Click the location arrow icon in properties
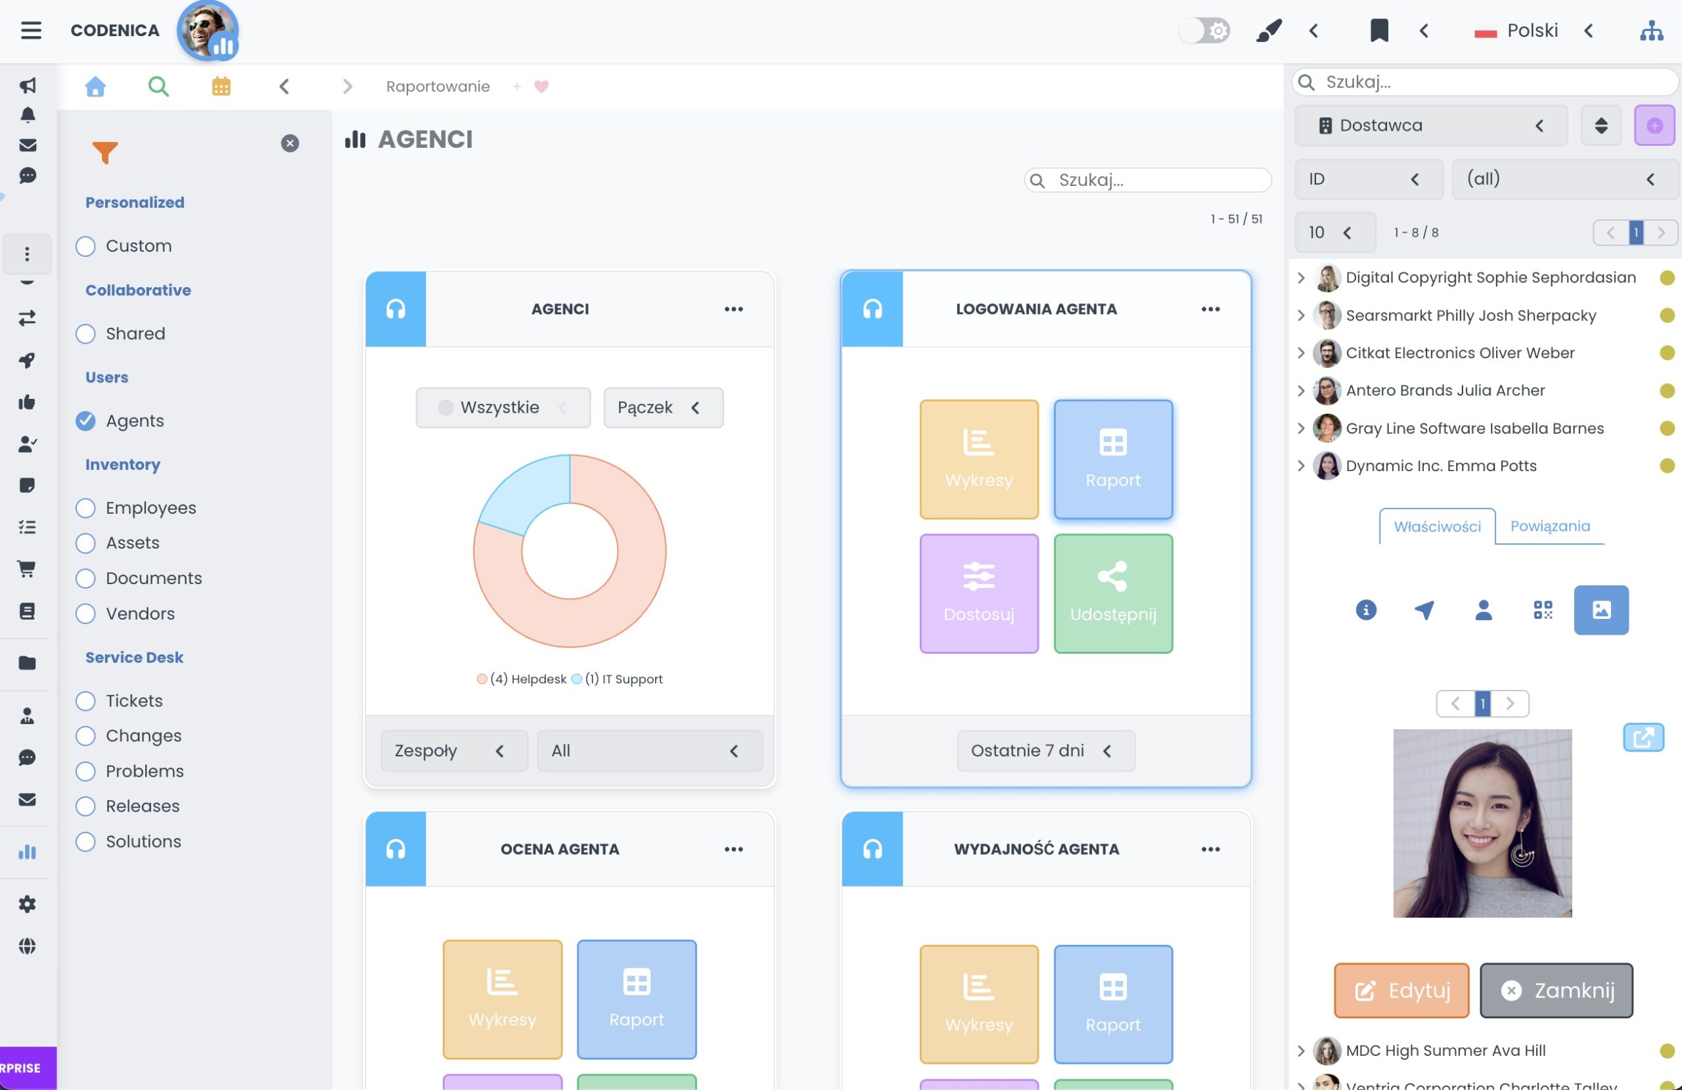 pos(1424,610)
